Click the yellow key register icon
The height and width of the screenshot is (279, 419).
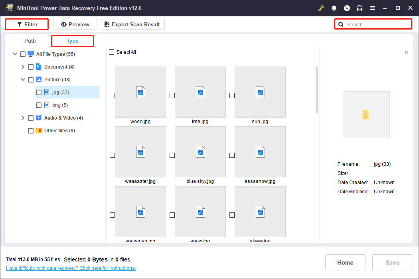pos(321,8)
